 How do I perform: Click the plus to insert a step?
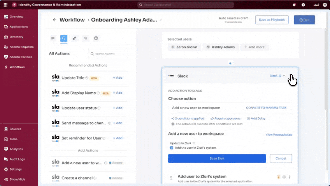230,63
